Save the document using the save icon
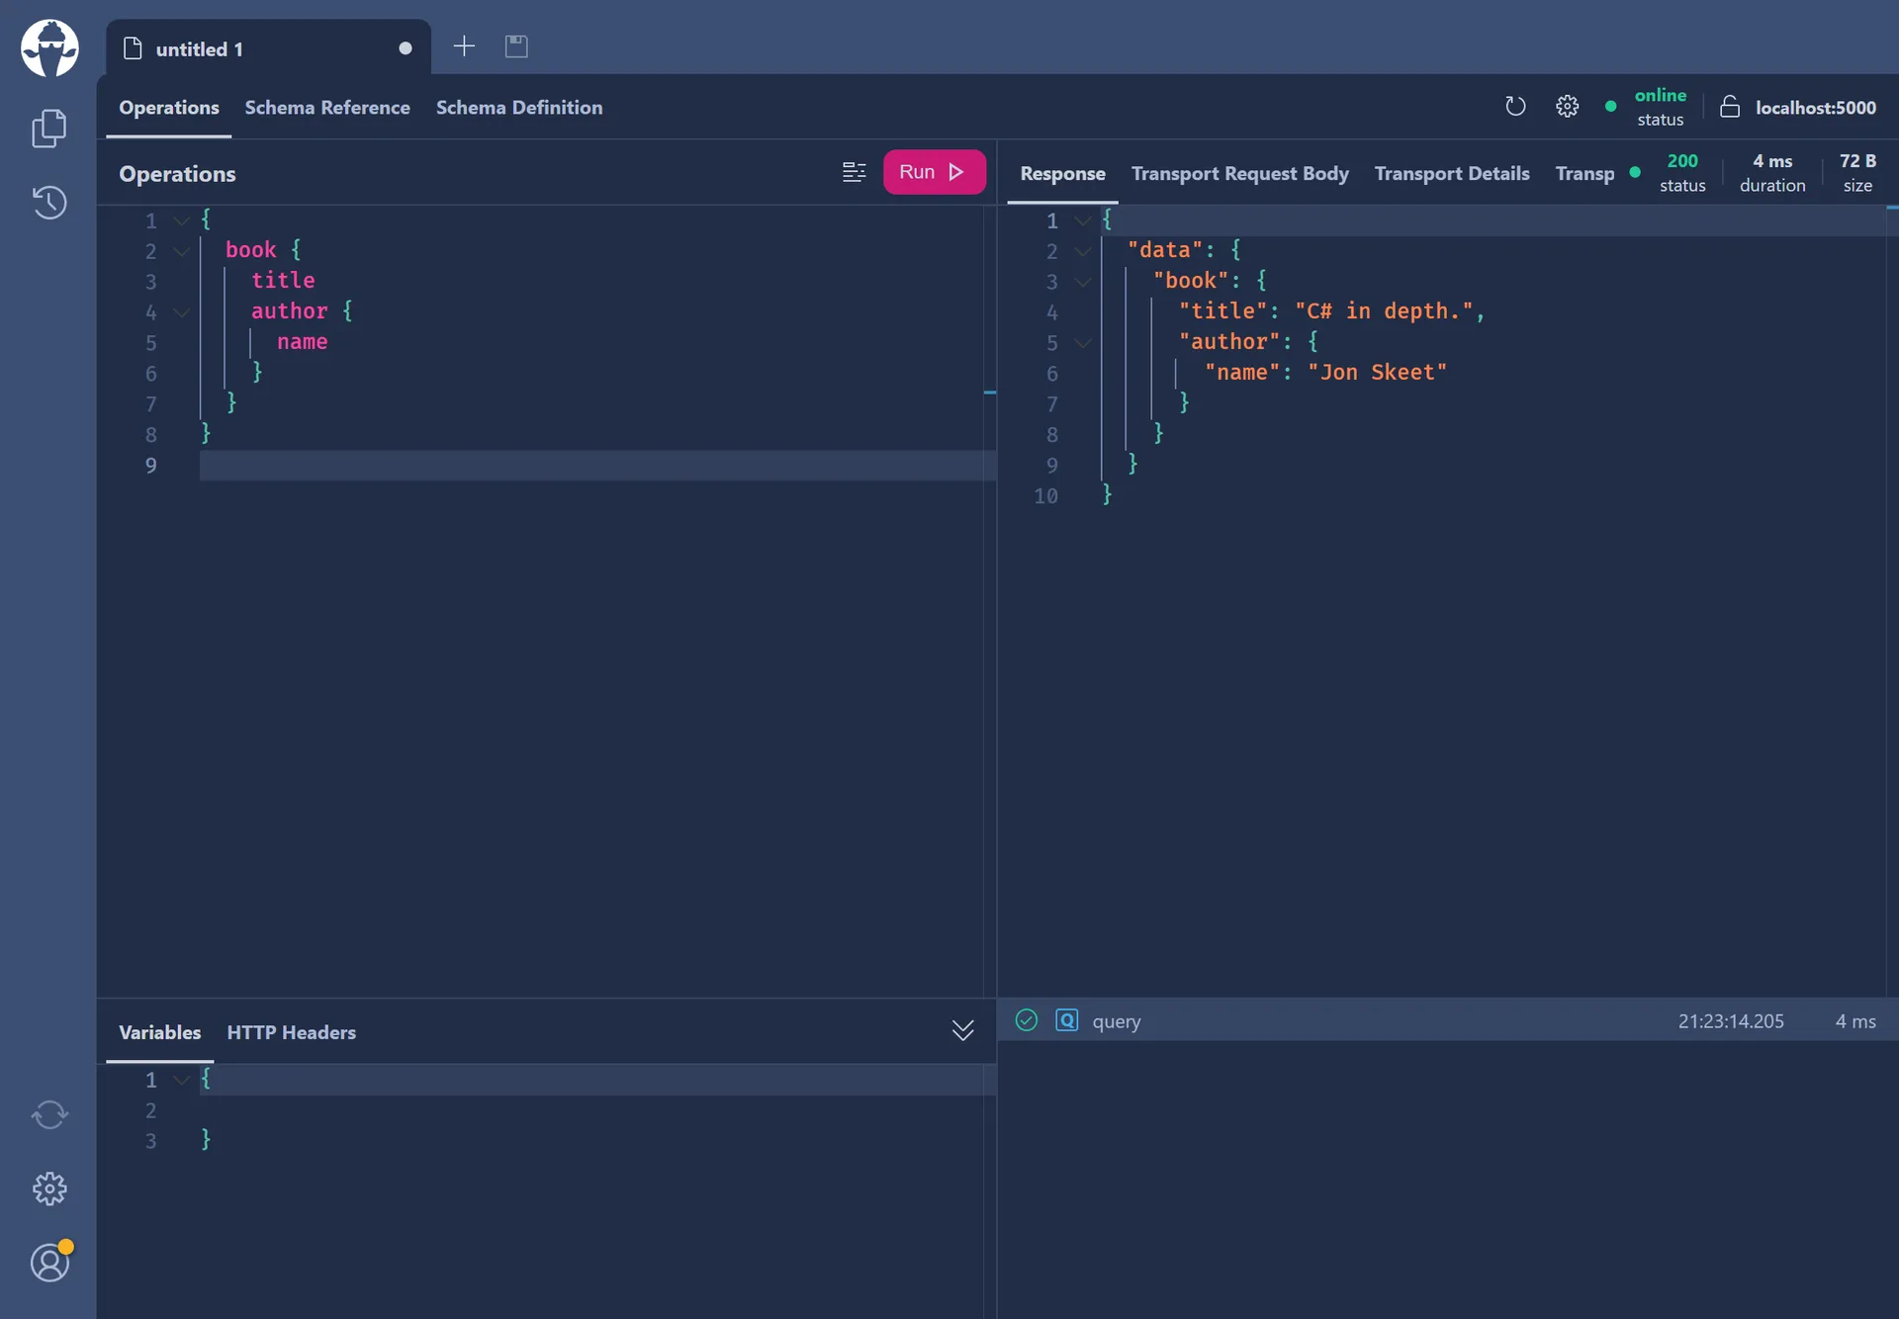The image size is (1899, 1319). click(x=516, y=46)
